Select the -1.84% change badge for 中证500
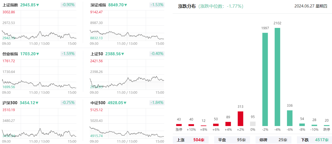This screenshot has height=144, width=332. 157,103
